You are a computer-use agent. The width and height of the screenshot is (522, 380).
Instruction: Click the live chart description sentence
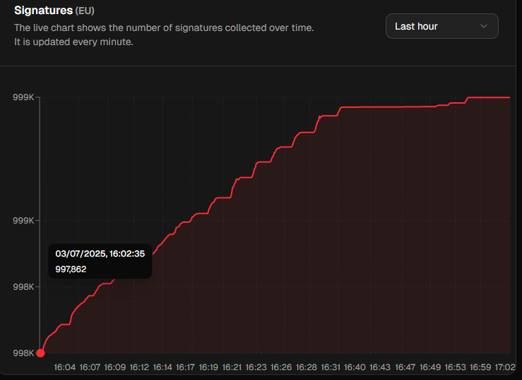tap(164, 28)
